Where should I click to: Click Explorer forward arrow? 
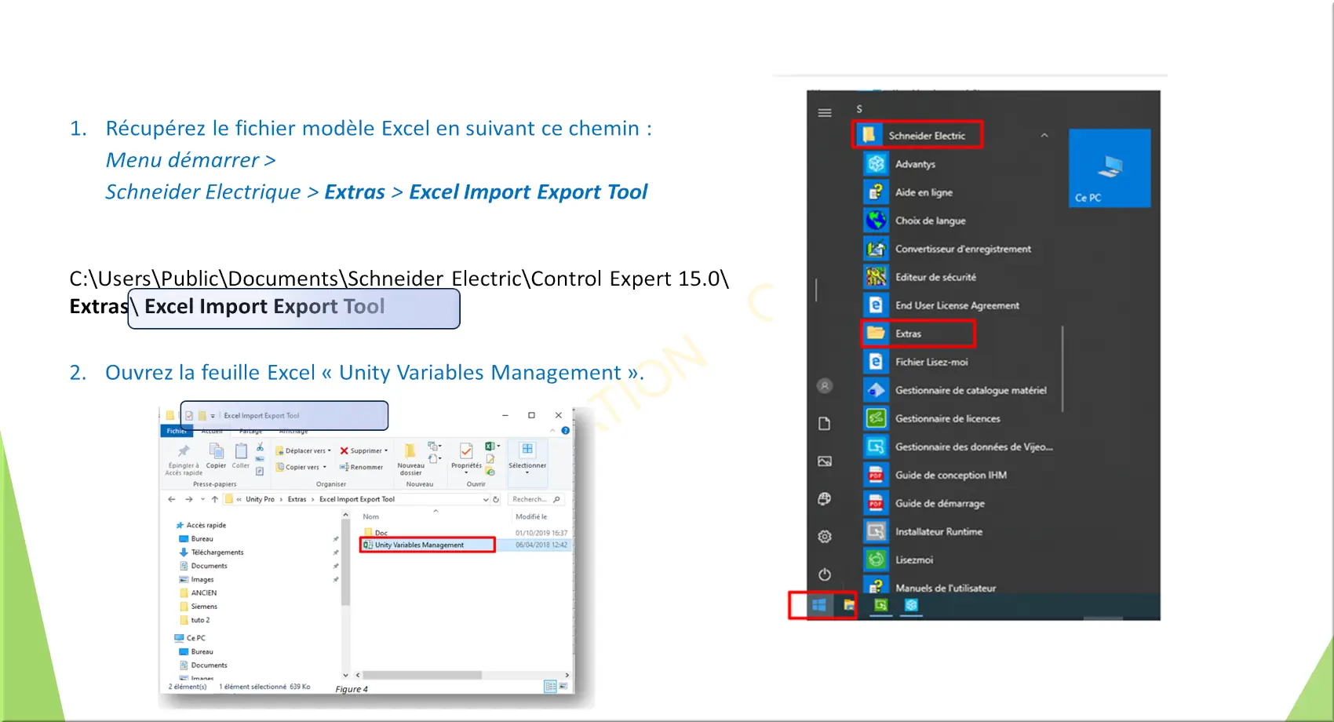pyautogui.click(x=188, y=499)
